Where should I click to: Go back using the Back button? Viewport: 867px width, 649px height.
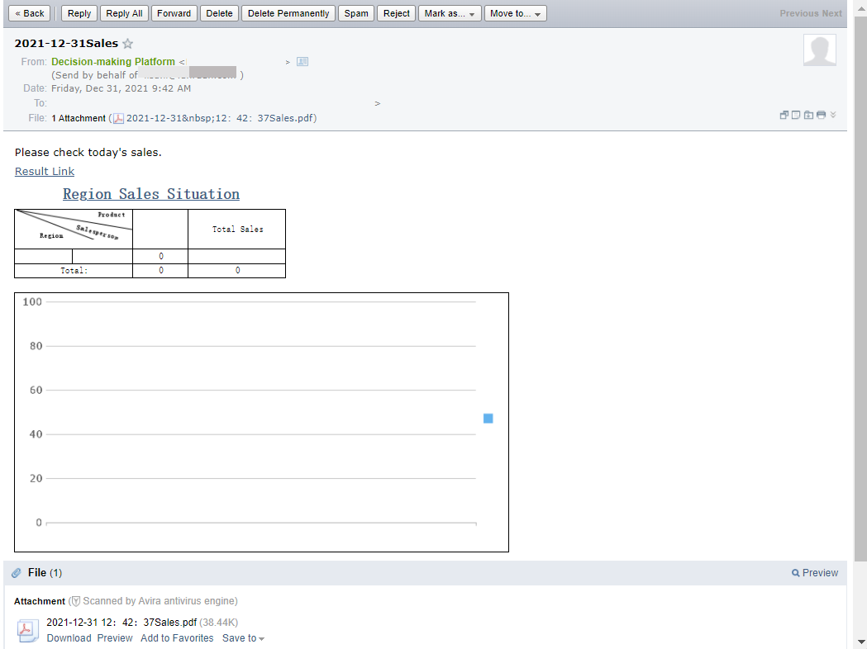(29, 13)
